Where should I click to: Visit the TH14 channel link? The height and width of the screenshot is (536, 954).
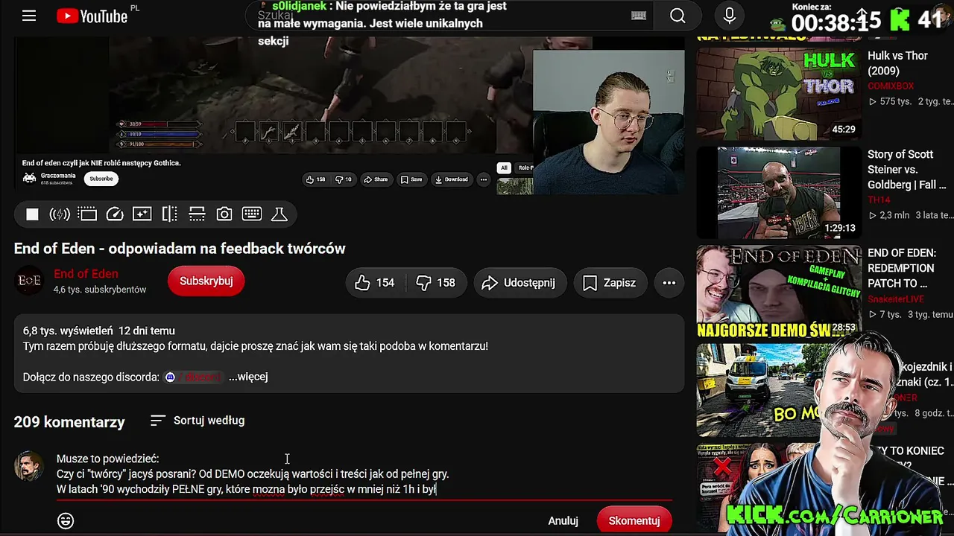879,200
